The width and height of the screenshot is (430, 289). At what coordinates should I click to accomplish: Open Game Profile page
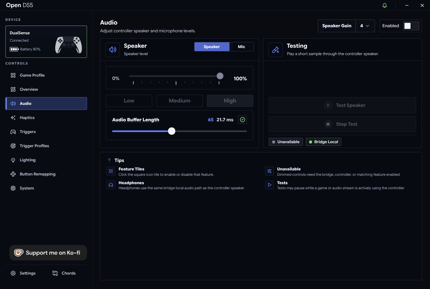[46, 75]
